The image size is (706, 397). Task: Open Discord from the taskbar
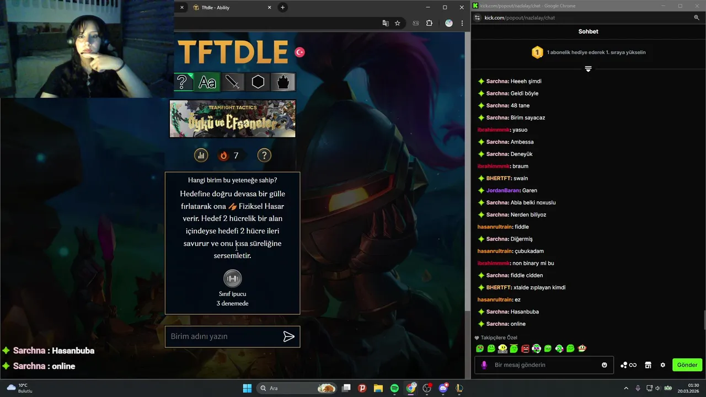443,388
